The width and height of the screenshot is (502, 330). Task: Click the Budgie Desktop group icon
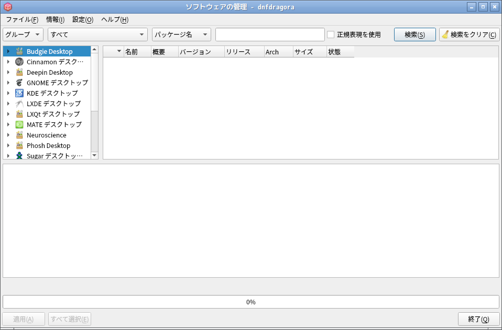(19, 51)
